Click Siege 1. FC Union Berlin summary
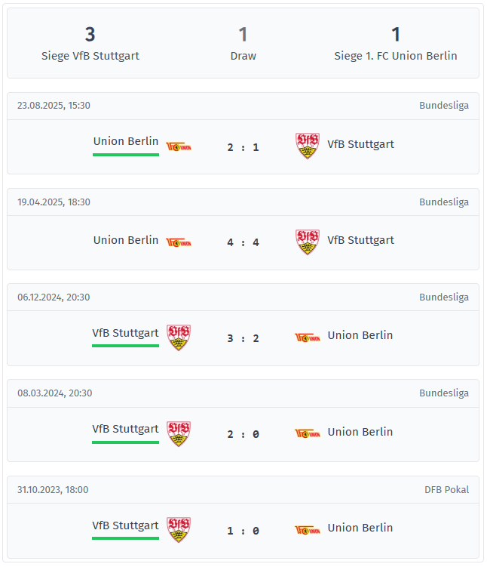This screenshot has width=487, height=567. (396, 43)
